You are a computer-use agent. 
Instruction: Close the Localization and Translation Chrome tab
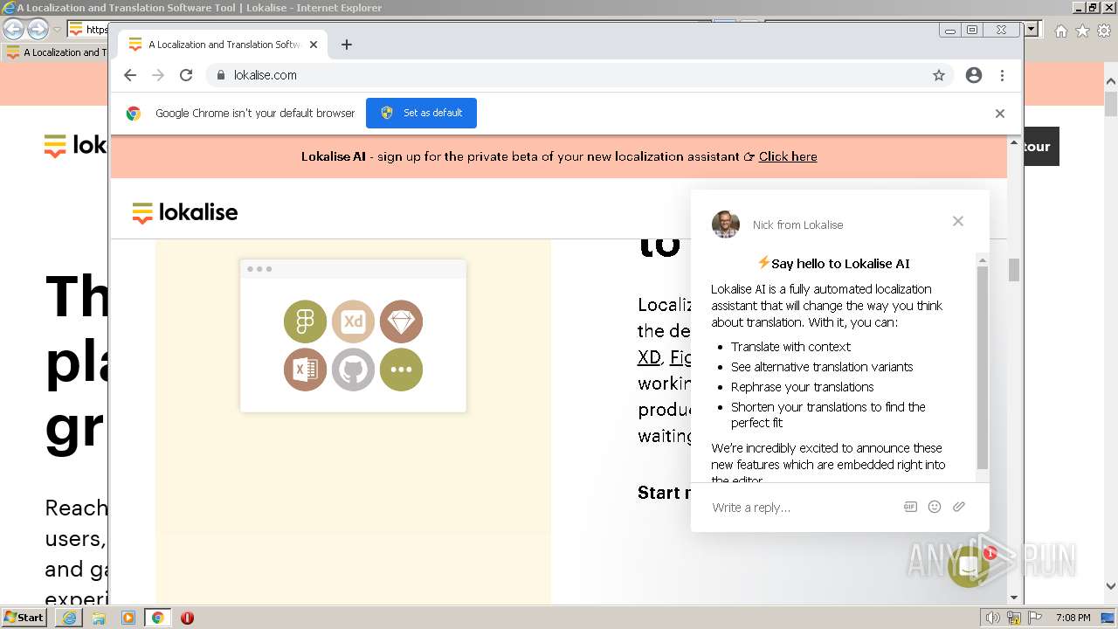[314, 45]
